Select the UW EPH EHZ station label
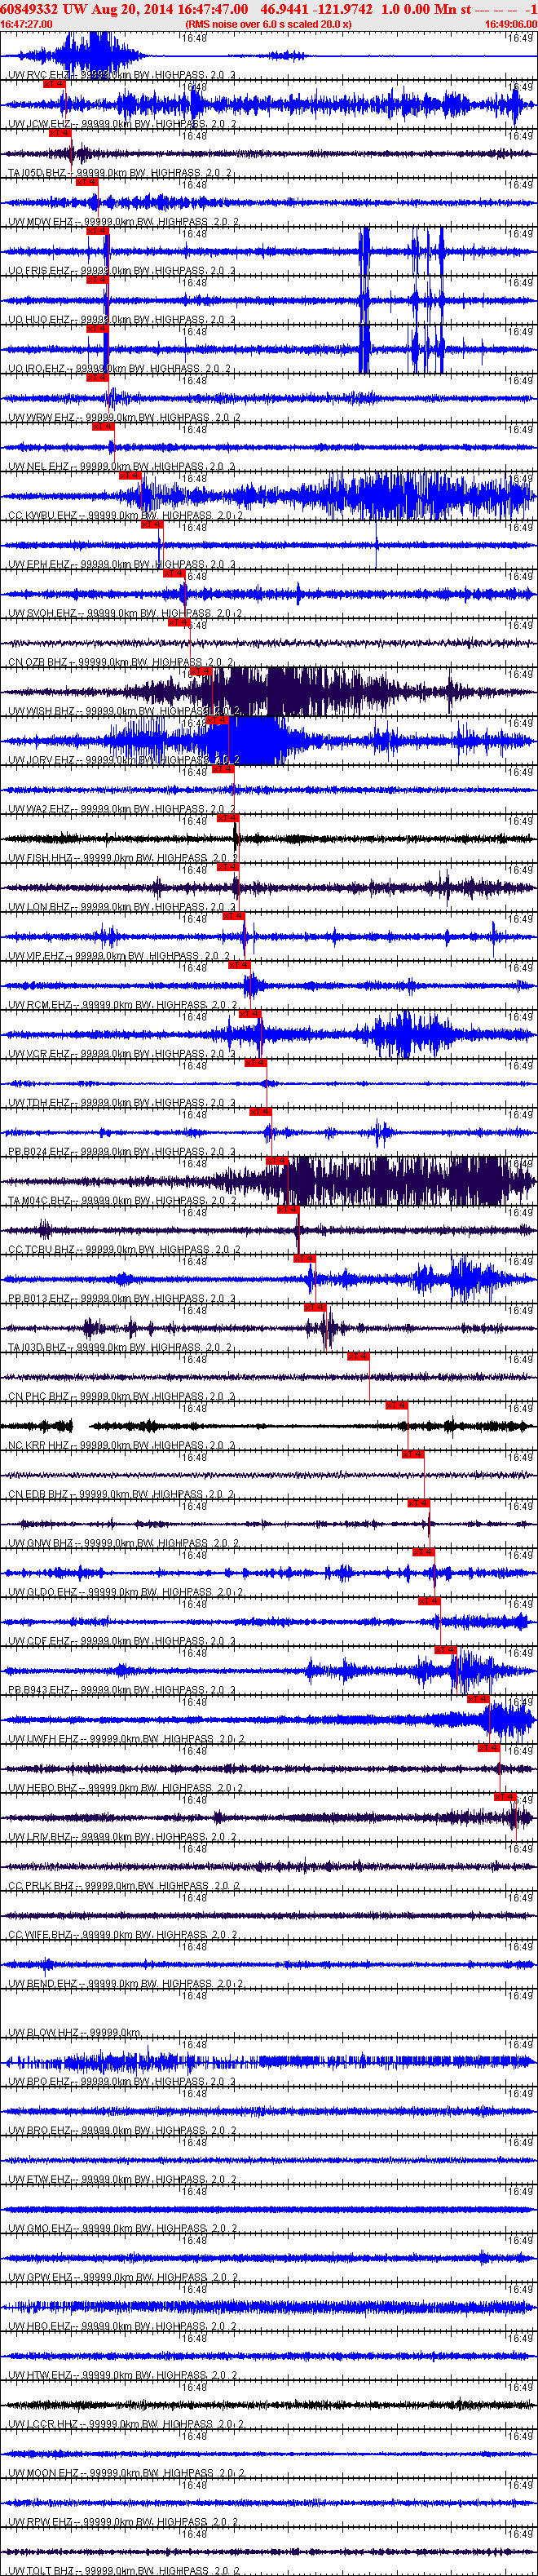 point(39,565)
